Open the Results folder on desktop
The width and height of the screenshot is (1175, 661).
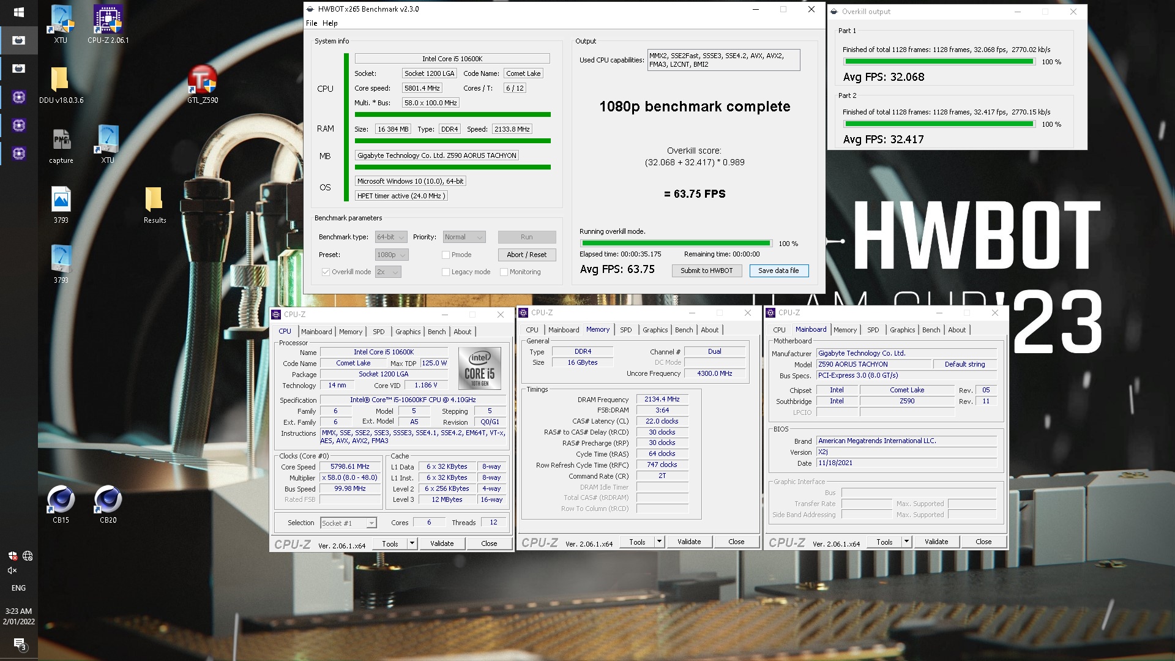coord(154,205)
